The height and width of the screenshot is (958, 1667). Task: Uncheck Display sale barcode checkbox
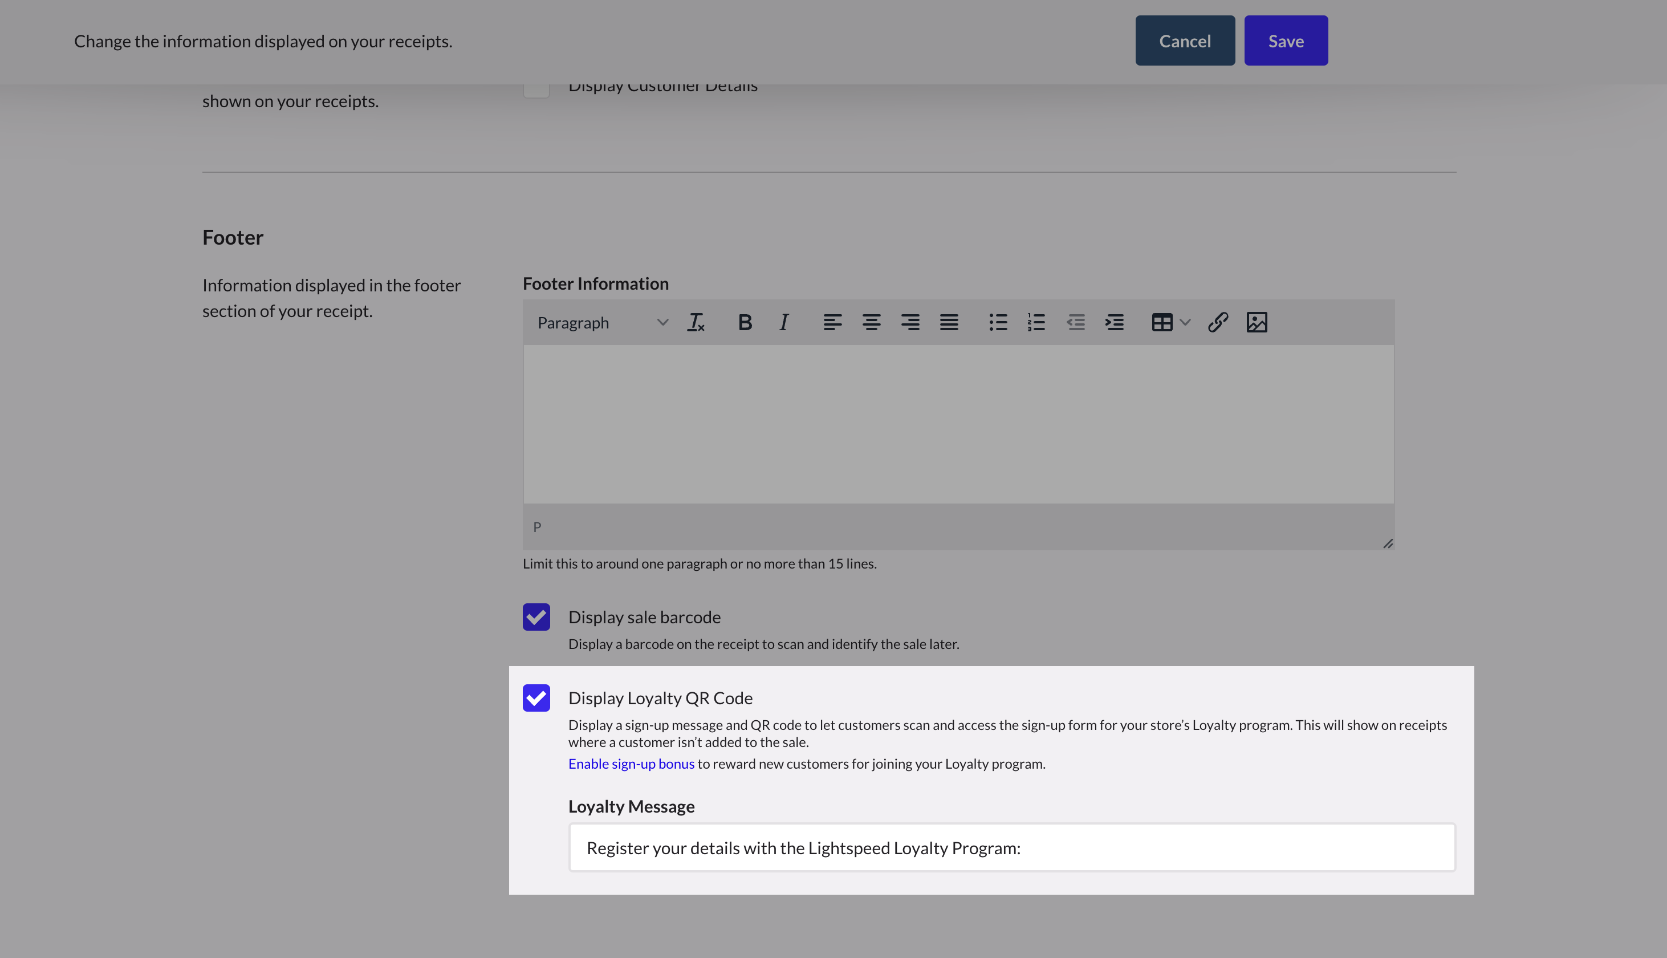point(536,617)
